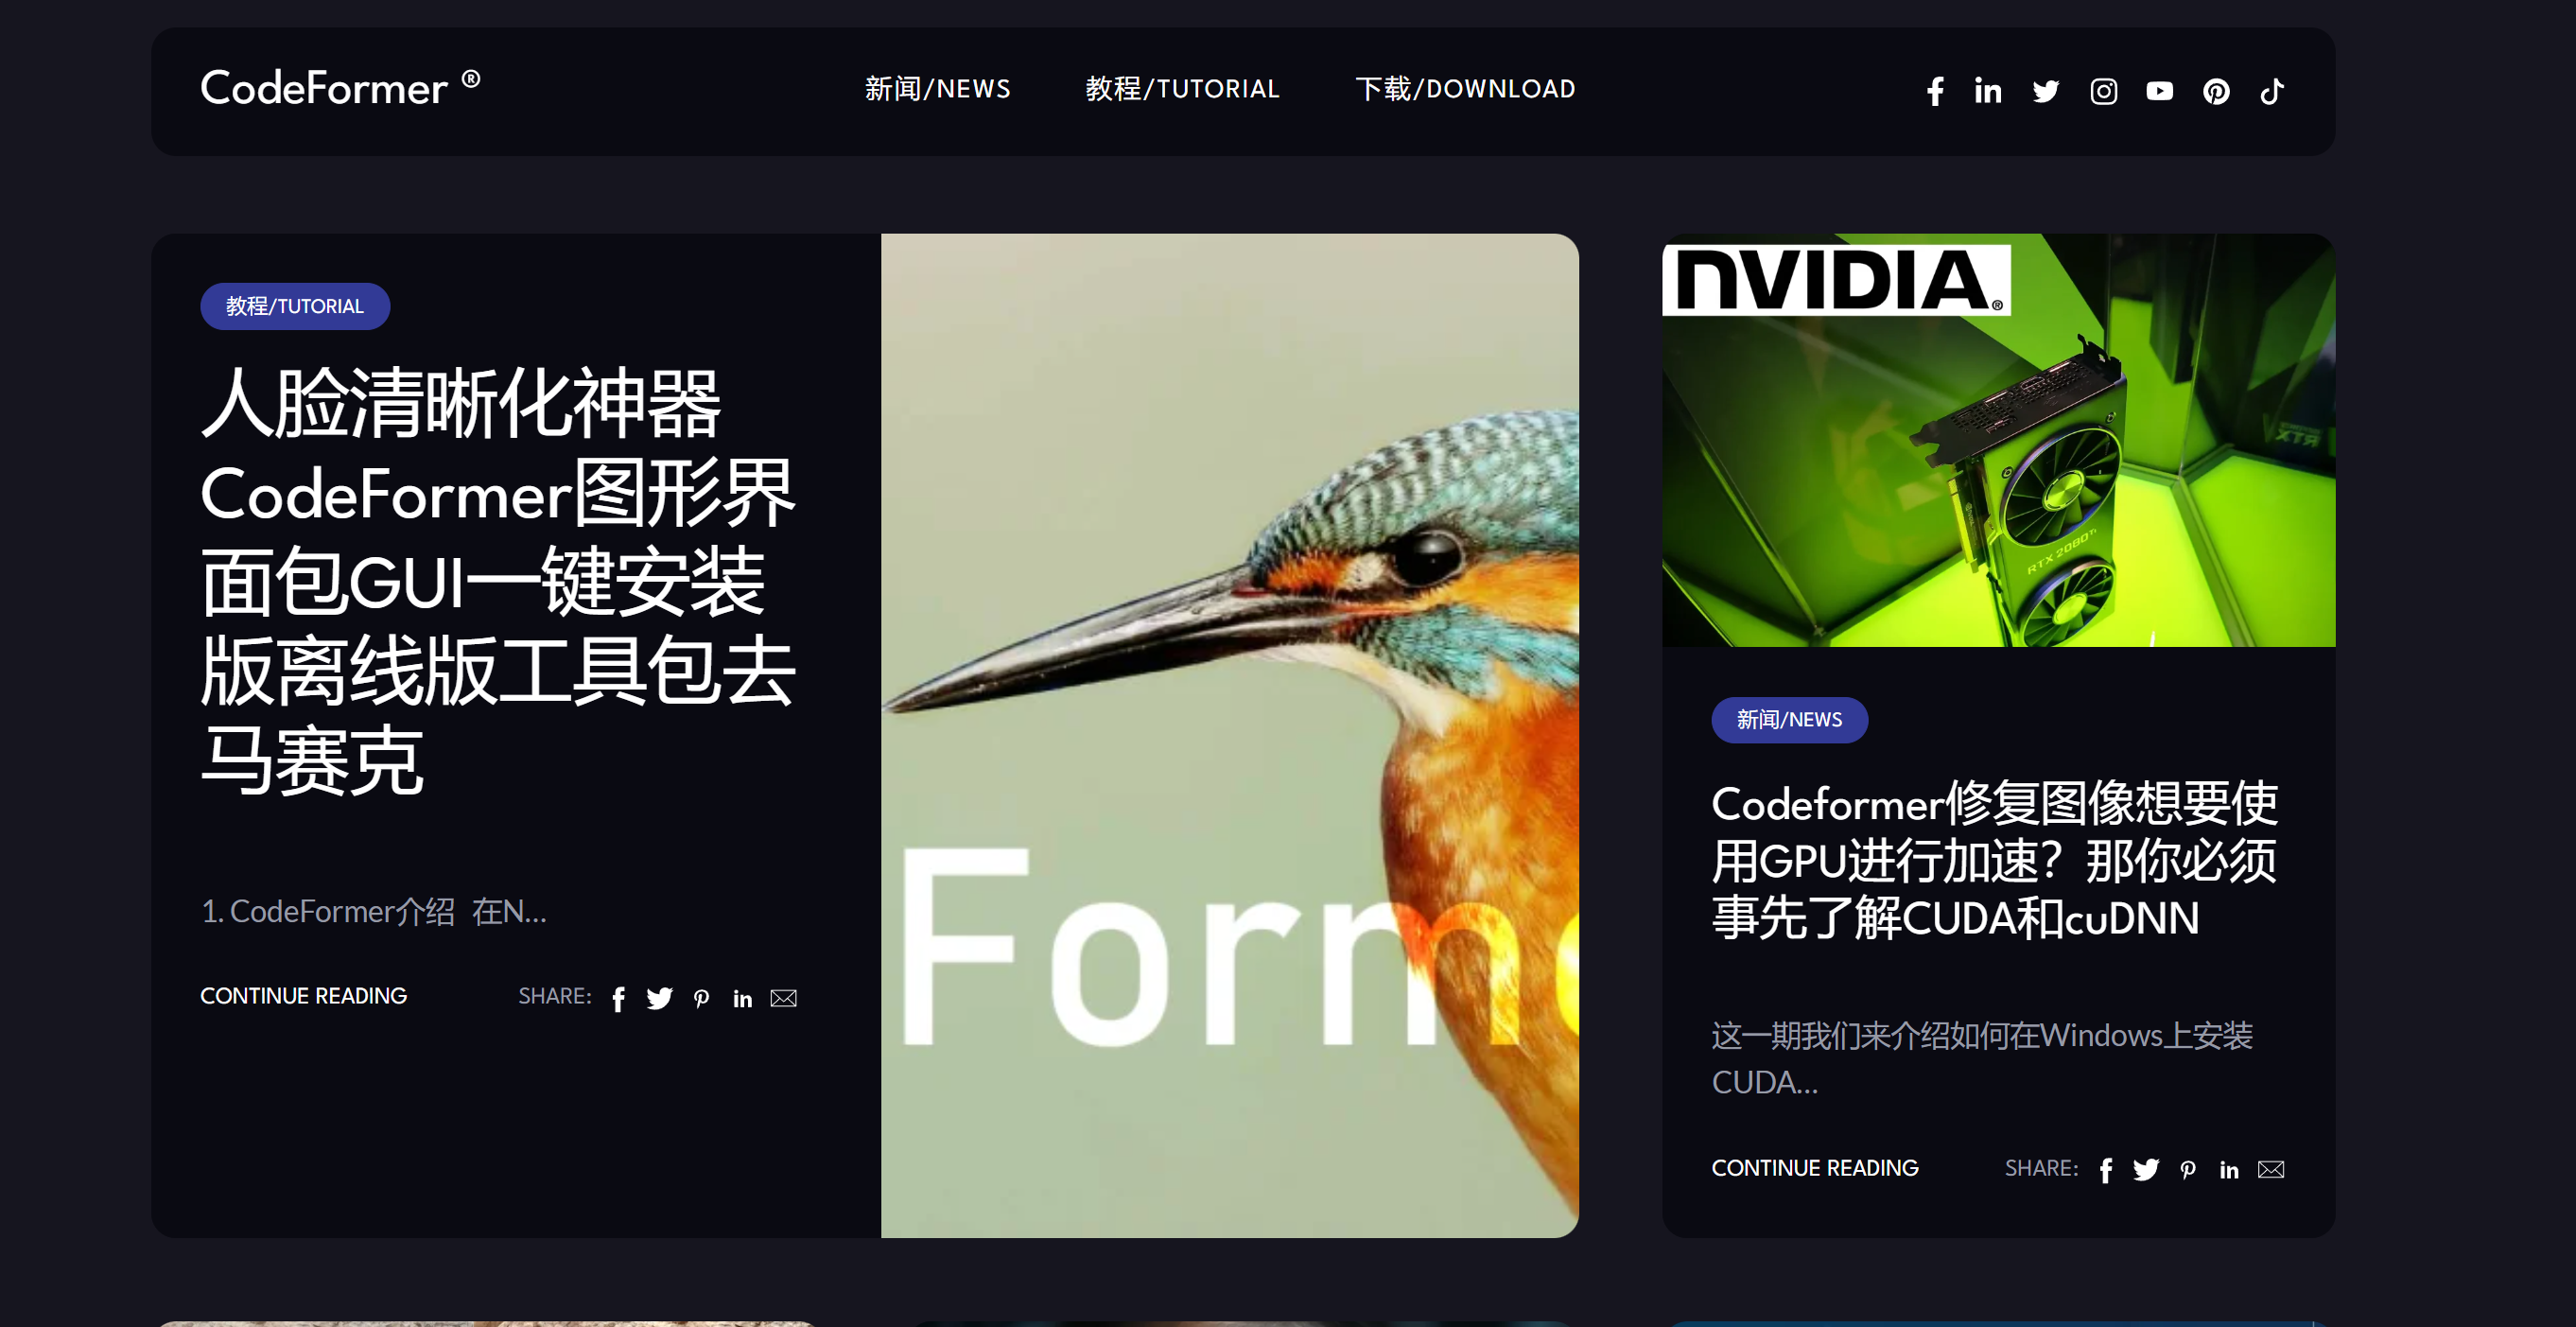Open the TikTok profile from header icons
The height and width of the screenshot is (1327, 2576).
point(2272,91)
